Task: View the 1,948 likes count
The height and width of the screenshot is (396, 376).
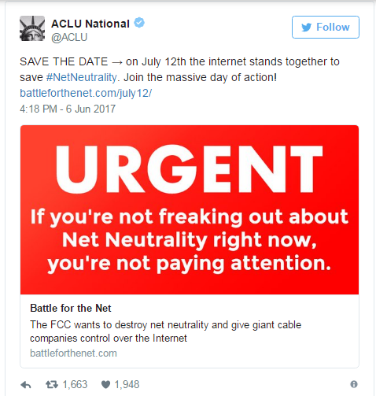Action: (127, 385)
